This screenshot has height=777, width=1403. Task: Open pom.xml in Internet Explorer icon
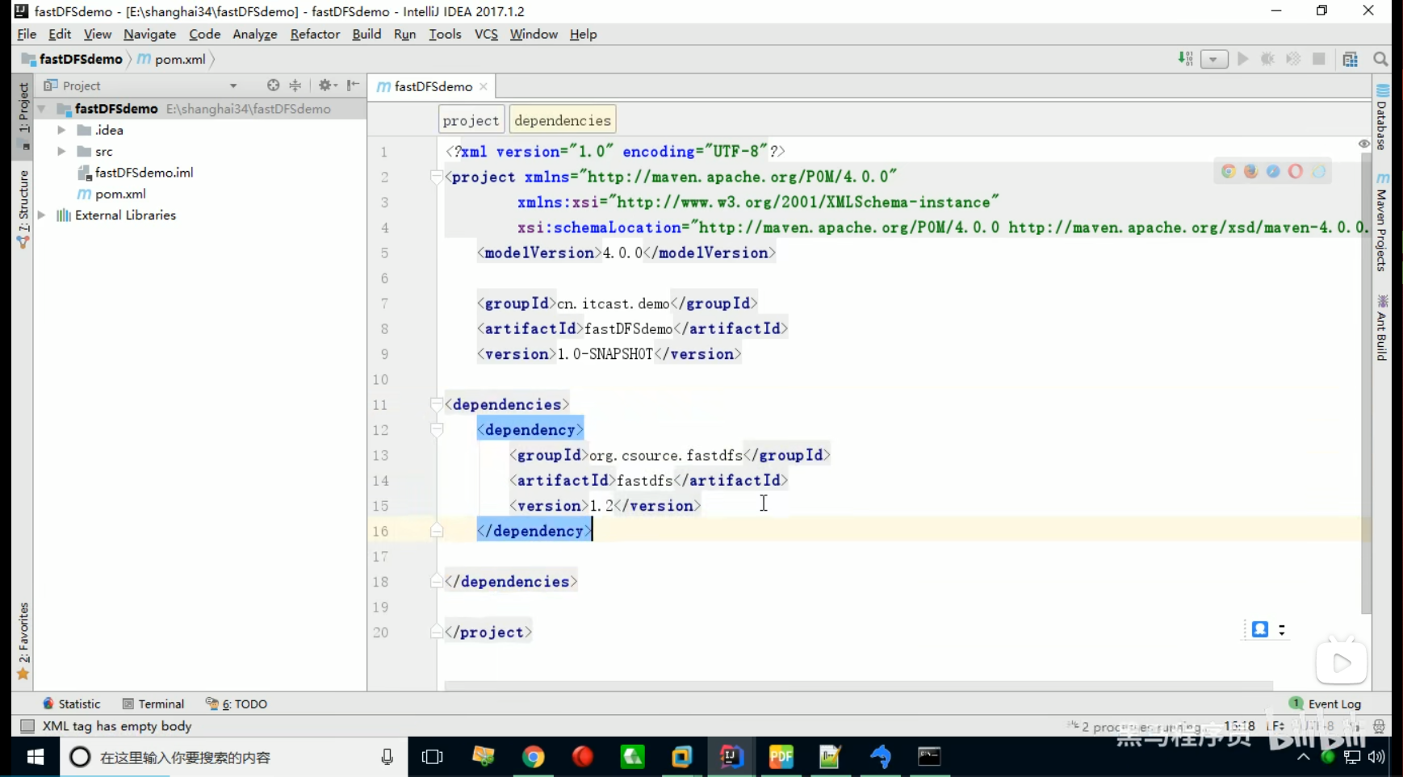1318,171
